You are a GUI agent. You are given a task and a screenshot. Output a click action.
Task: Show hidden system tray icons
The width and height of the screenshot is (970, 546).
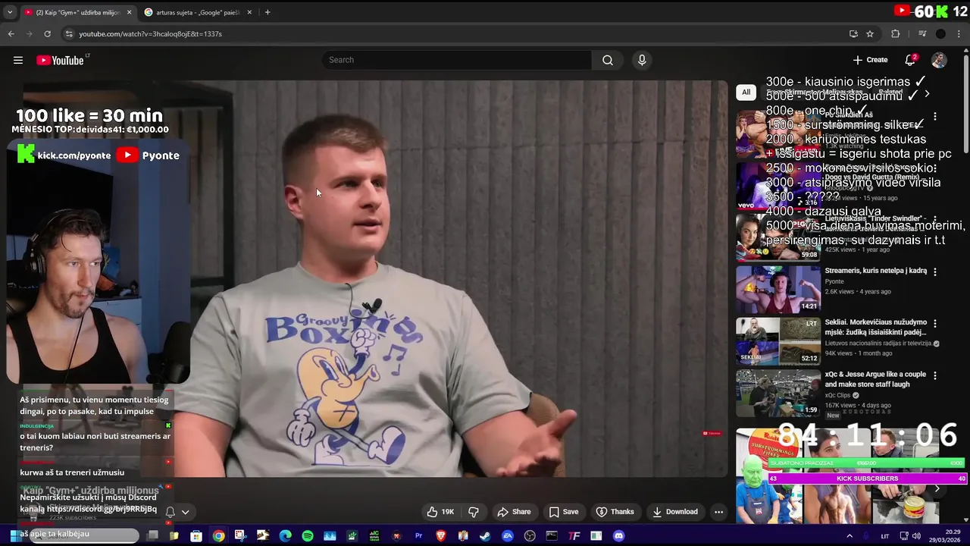click(x=849, y=536)
